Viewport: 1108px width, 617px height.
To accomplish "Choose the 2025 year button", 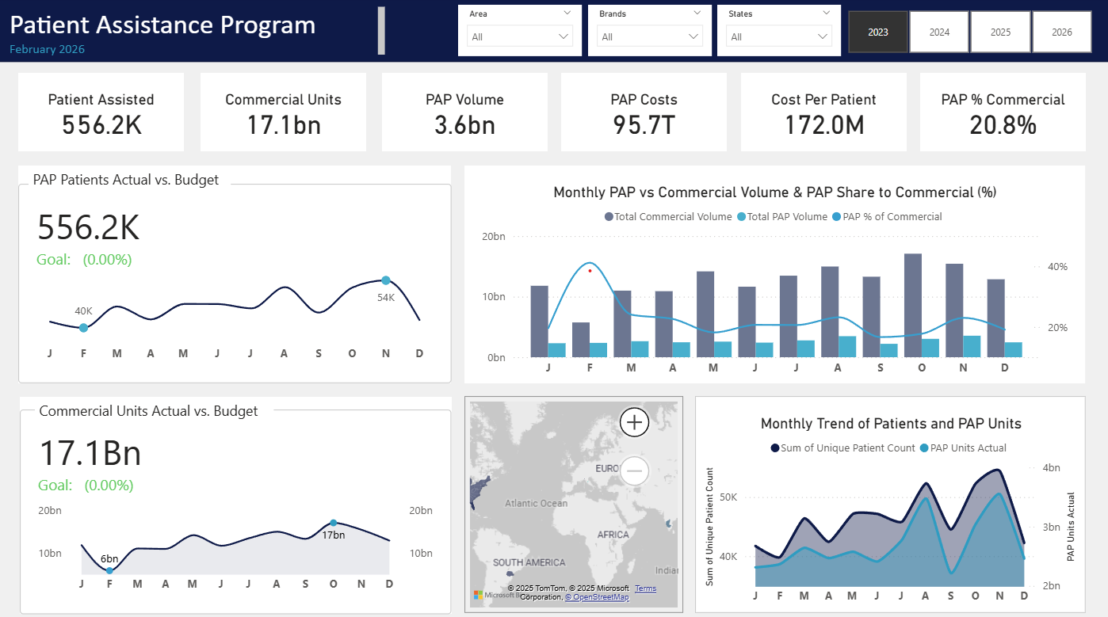I will point(1001,32).
